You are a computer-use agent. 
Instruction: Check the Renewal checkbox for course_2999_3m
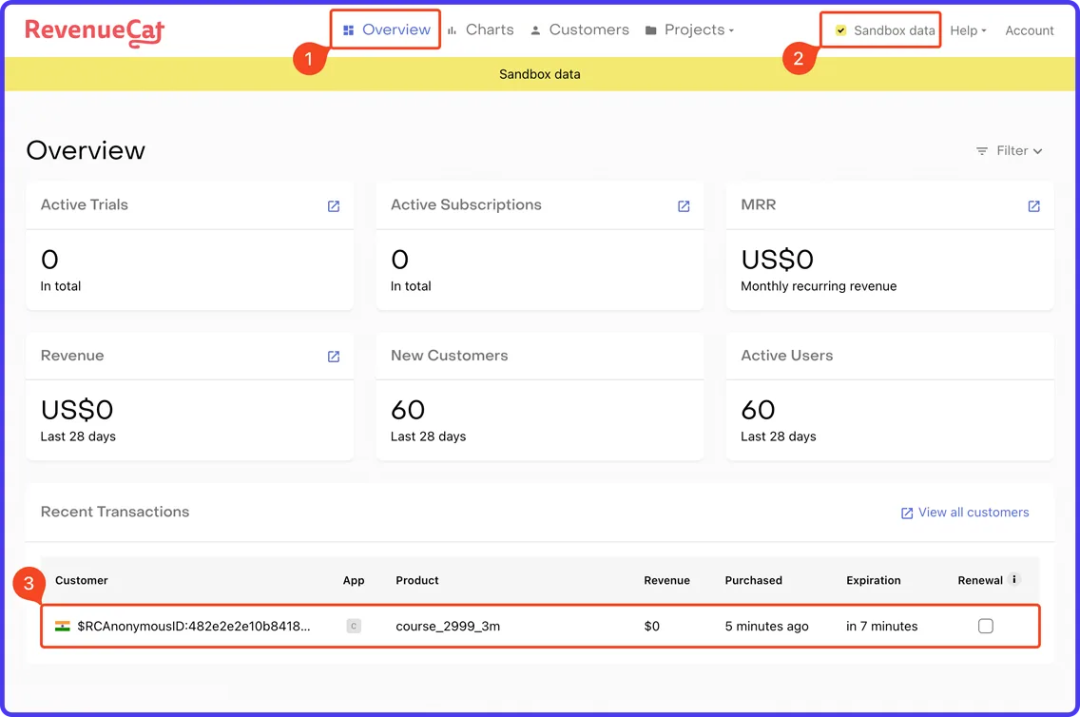(x=986, y=626)
